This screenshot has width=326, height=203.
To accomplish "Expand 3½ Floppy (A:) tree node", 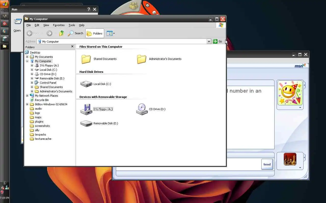I will (32, 65).
